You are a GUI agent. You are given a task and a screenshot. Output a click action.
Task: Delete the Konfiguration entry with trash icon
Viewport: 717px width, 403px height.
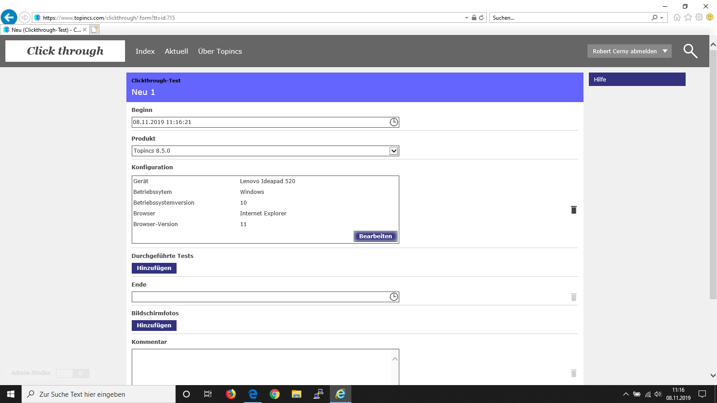tap(574, 210)
